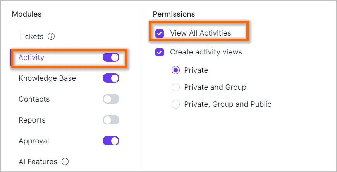
Task: Open the Knowledge Base module
Action: coord(47,78)
